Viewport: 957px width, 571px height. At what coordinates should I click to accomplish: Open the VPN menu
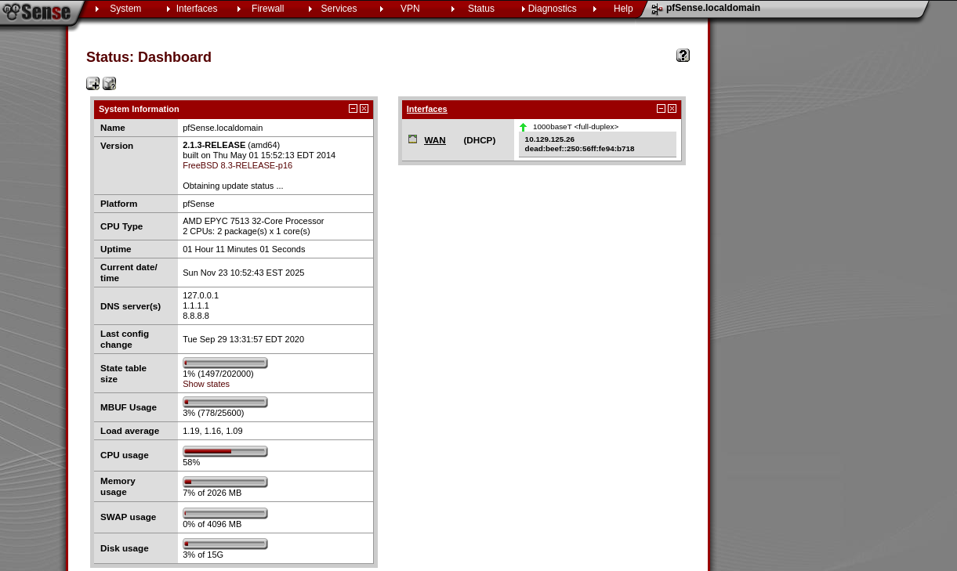click(410, 9)
